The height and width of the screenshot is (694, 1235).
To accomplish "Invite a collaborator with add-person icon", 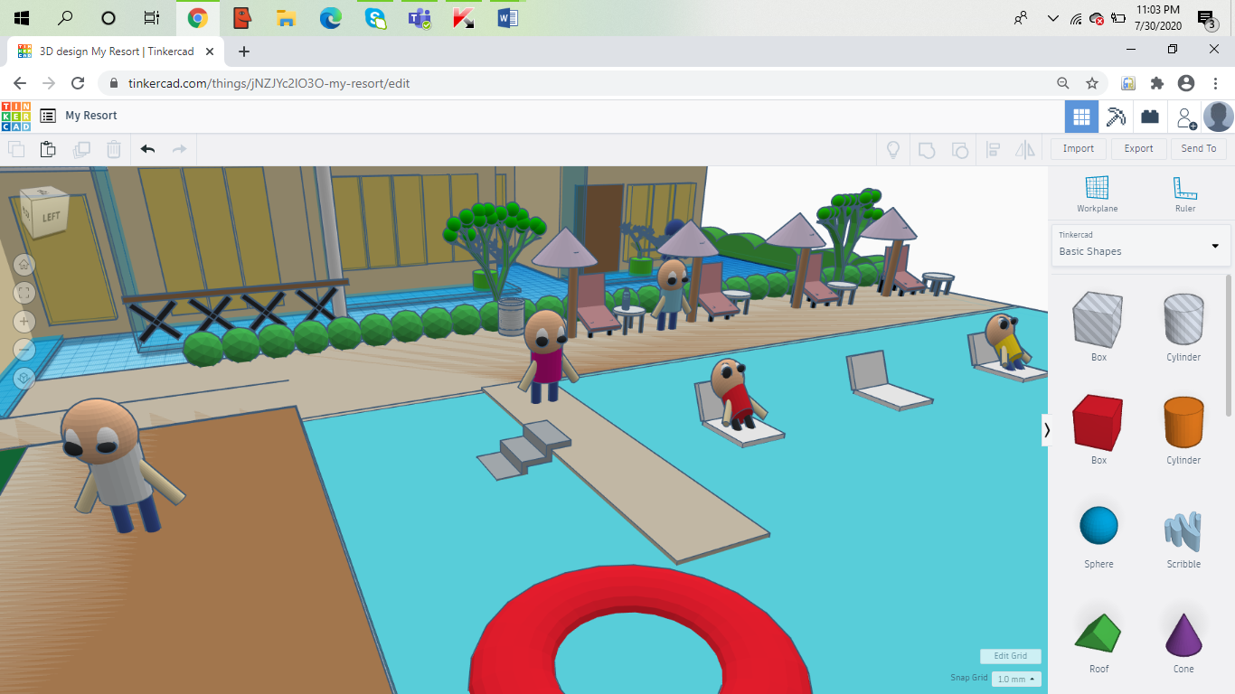I will [1184, 117].
